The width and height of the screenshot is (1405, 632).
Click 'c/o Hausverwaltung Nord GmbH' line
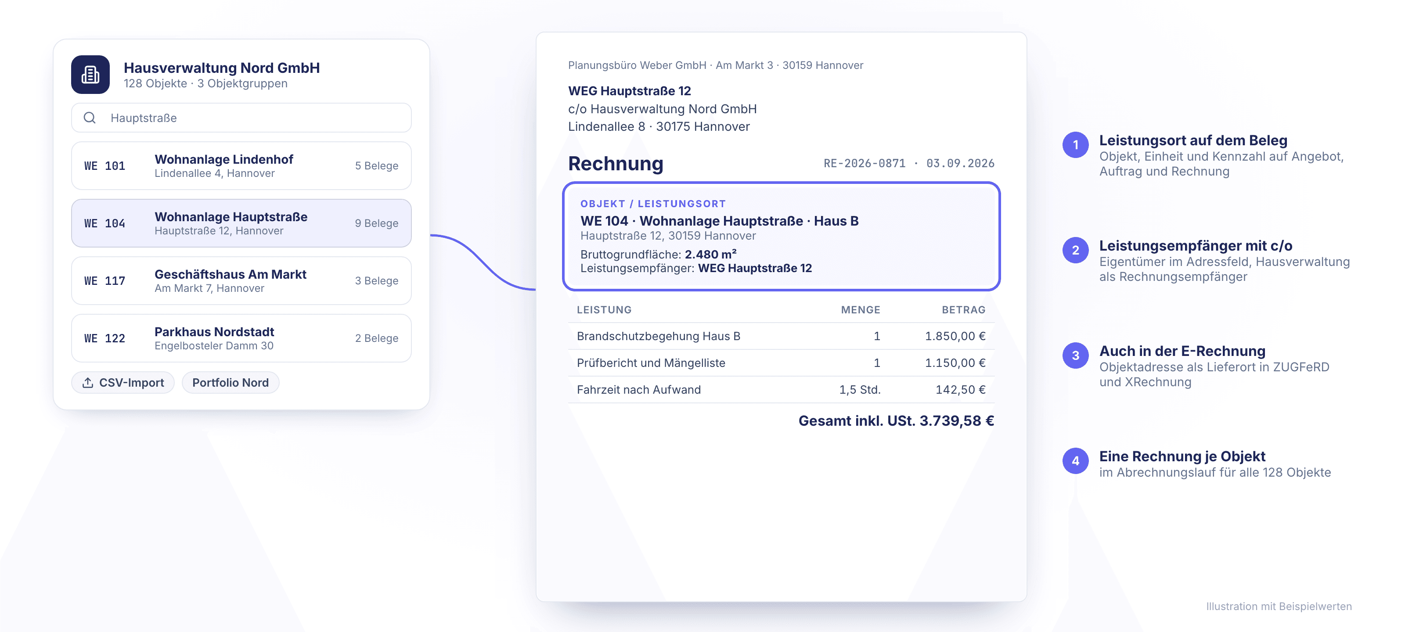[662, 109]
